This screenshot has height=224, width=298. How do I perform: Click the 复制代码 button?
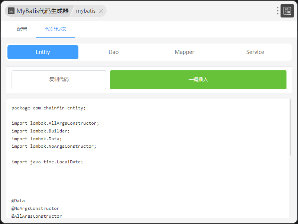[x=59, y=80]
